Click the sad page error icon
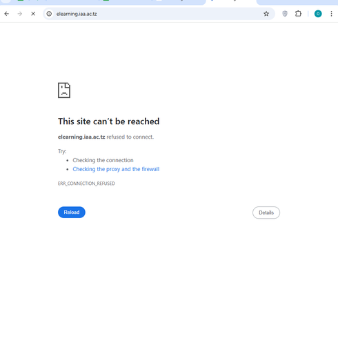Viewport: 338px width, 345px height. click(64, 90)
